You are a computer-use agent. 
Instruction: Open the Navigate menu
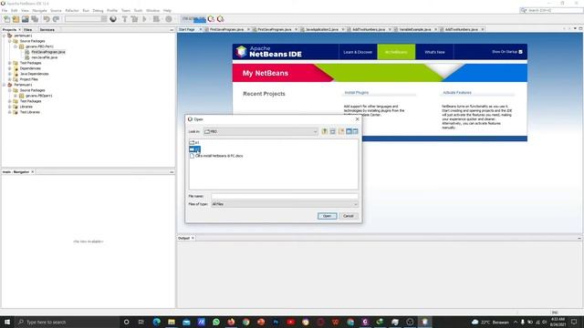pos(39,10)
